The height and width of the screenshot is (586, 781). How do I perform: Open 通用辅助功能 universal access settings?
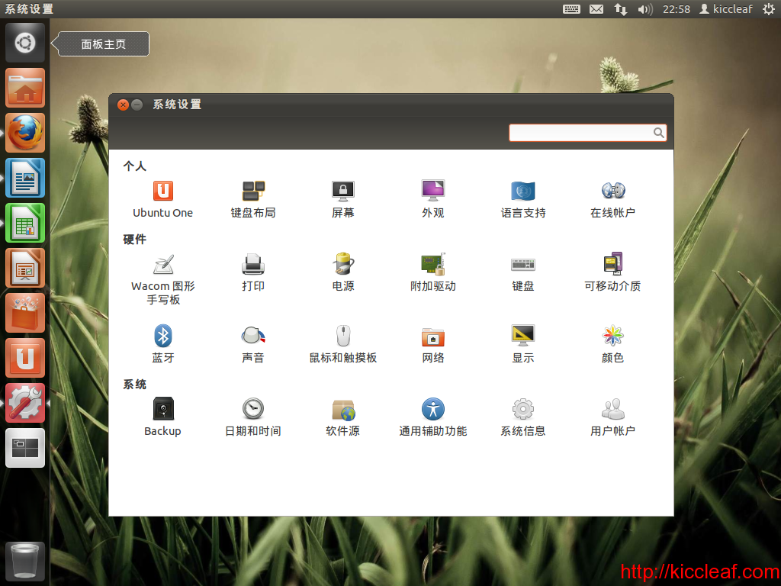[x=433, y=417]
